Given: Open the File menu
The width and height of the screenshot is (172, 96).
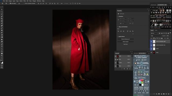Looking at the screenshot, I should tap(4, 1).
